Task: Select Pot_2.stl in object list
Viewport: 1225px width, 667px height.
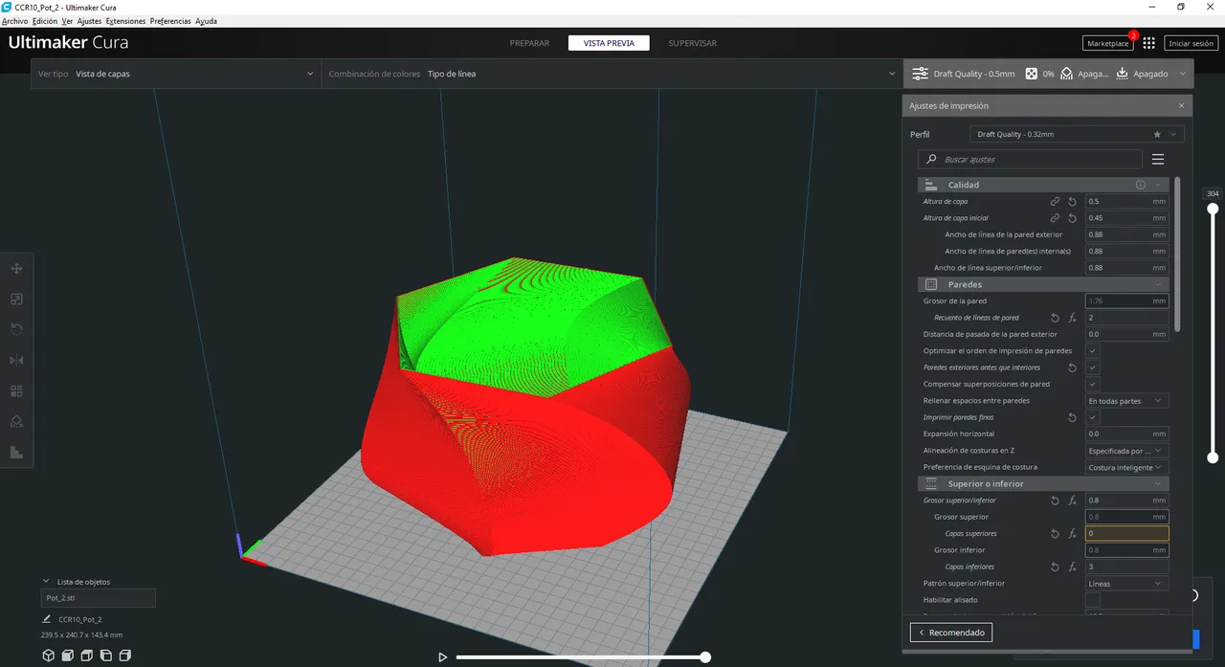Action: 98,598
